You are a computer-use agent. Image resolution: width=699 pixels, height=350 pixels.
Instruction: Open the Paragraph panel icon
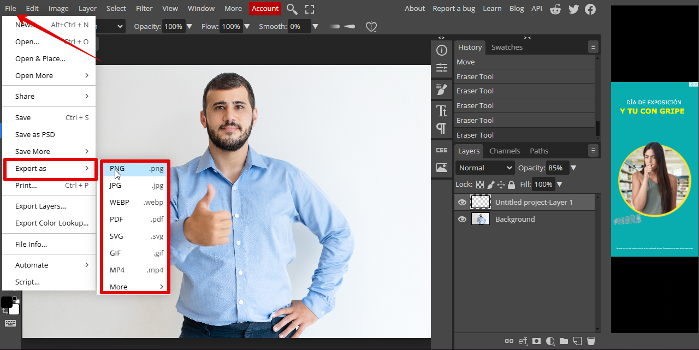(x=441, y=128)
